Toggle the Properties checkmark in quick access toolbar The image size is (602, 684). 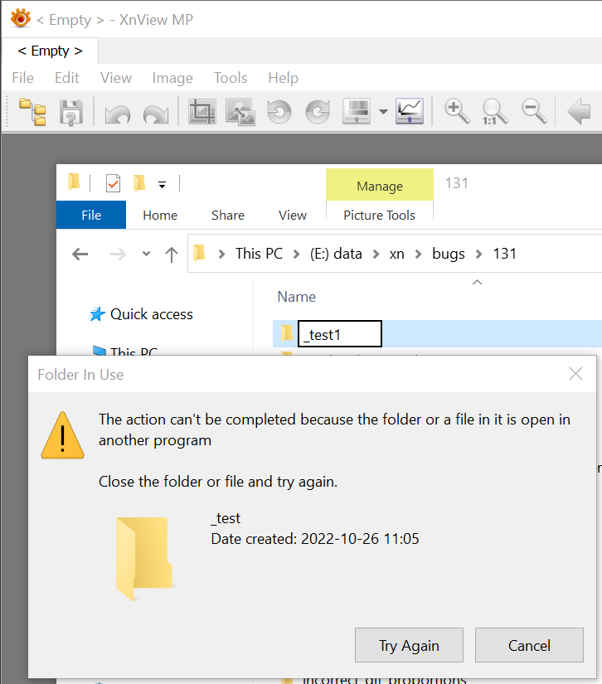click(113, 183)
